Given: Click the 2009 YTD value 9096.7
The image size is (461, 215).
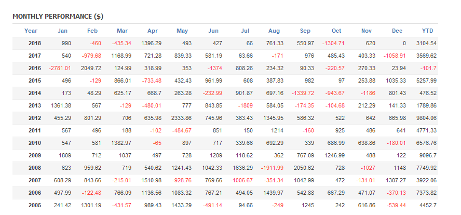Looking at the screenshot, I should [x=427, y=155].
